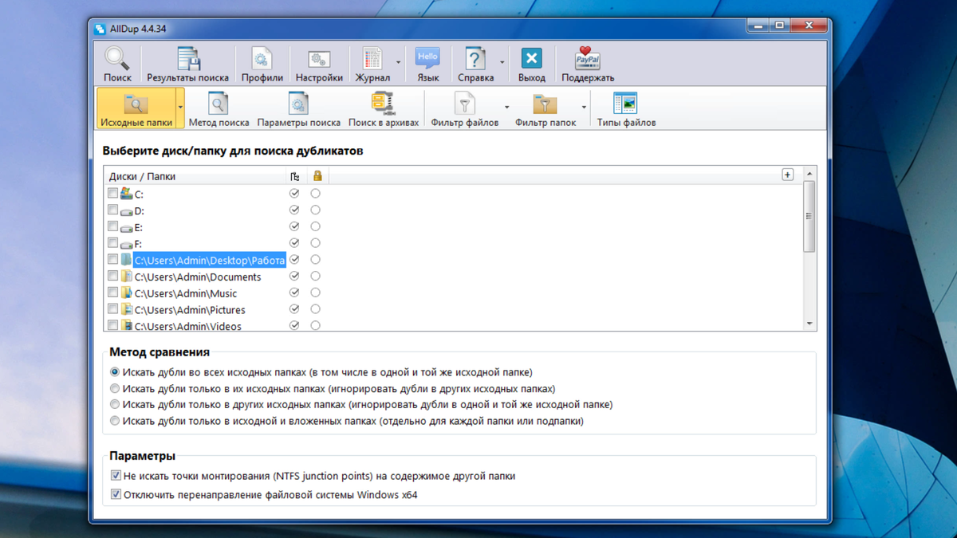The image size is (957, 538).
Task: Select radio Искать дубли только в их исходных папках
Action: (x=116, y=388)
